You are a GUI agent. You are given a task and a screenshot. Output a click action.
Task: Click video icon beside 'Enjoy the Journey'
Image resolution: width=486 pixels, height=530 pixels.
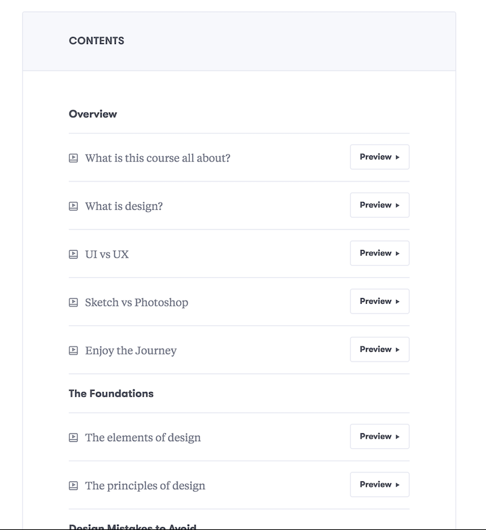73,350
